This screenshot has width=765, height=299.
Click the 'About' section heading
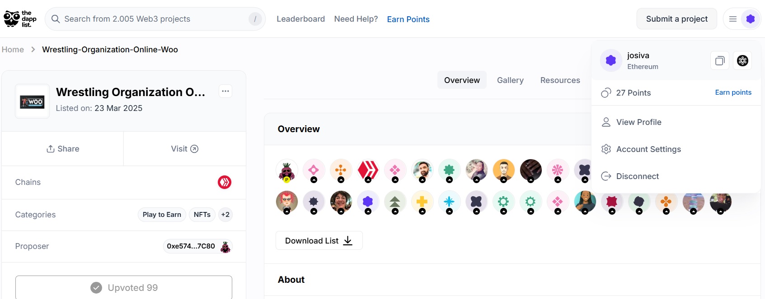click(291, 280)
